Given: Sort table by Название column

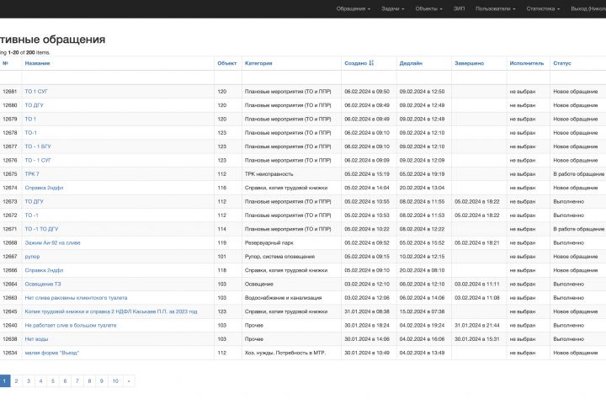Looking at the screenshot, I should pyautogui.click(x=37, y=63).
